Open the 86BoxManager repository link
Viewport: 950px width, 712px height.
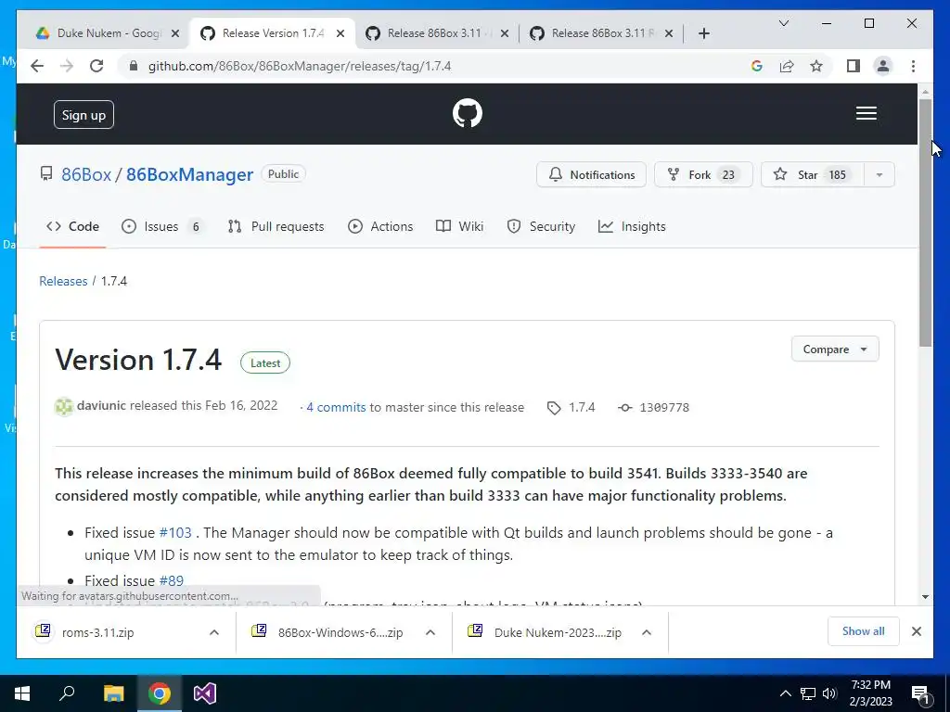pos(189,174)
